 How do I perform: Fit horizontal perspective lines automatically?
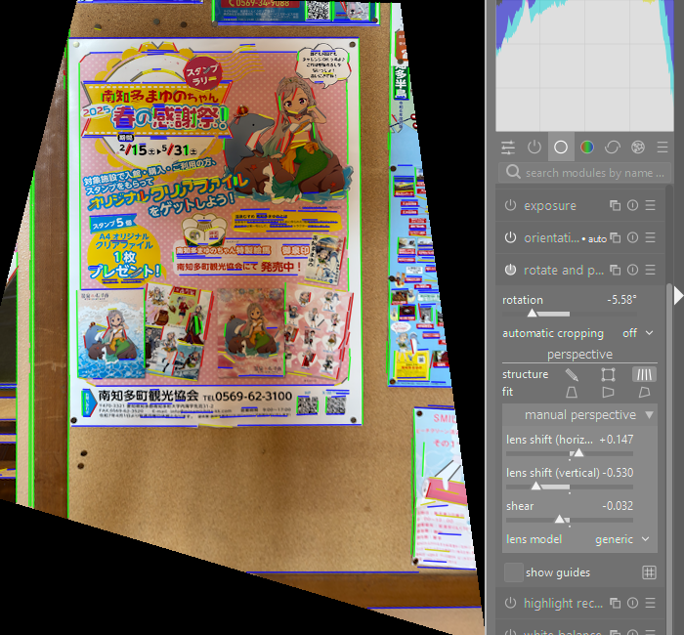click(608, 393)
